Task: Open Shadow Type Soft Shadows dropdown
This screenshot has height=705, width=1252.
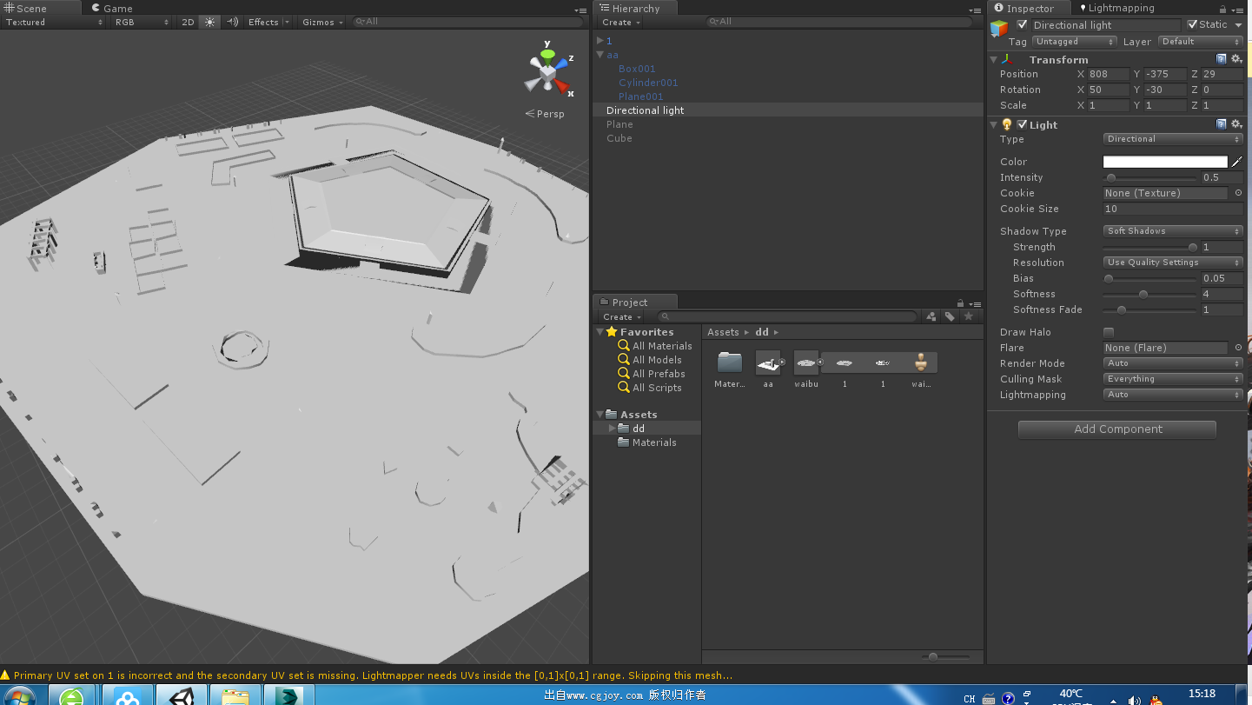Action: (1173, 231)
